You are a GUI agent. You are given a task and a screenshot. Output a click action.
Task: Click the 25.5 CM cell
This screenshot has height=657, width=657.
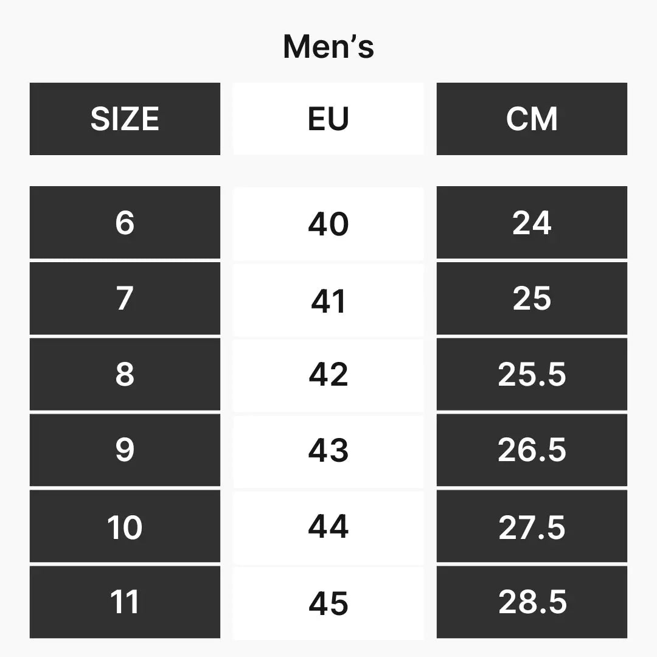532,375
